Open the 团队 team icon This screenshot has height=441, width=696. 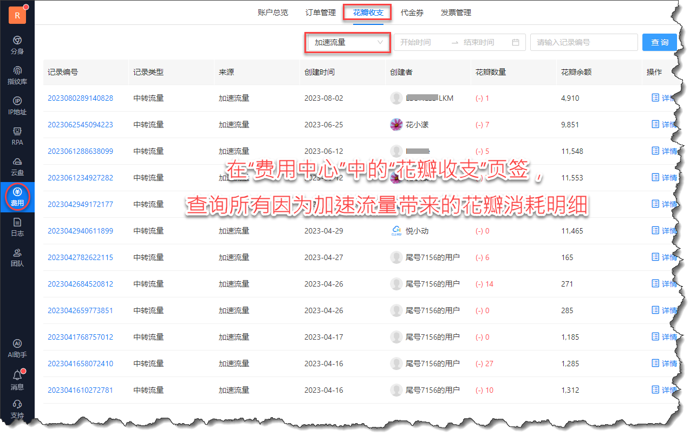tap(17, 258)
